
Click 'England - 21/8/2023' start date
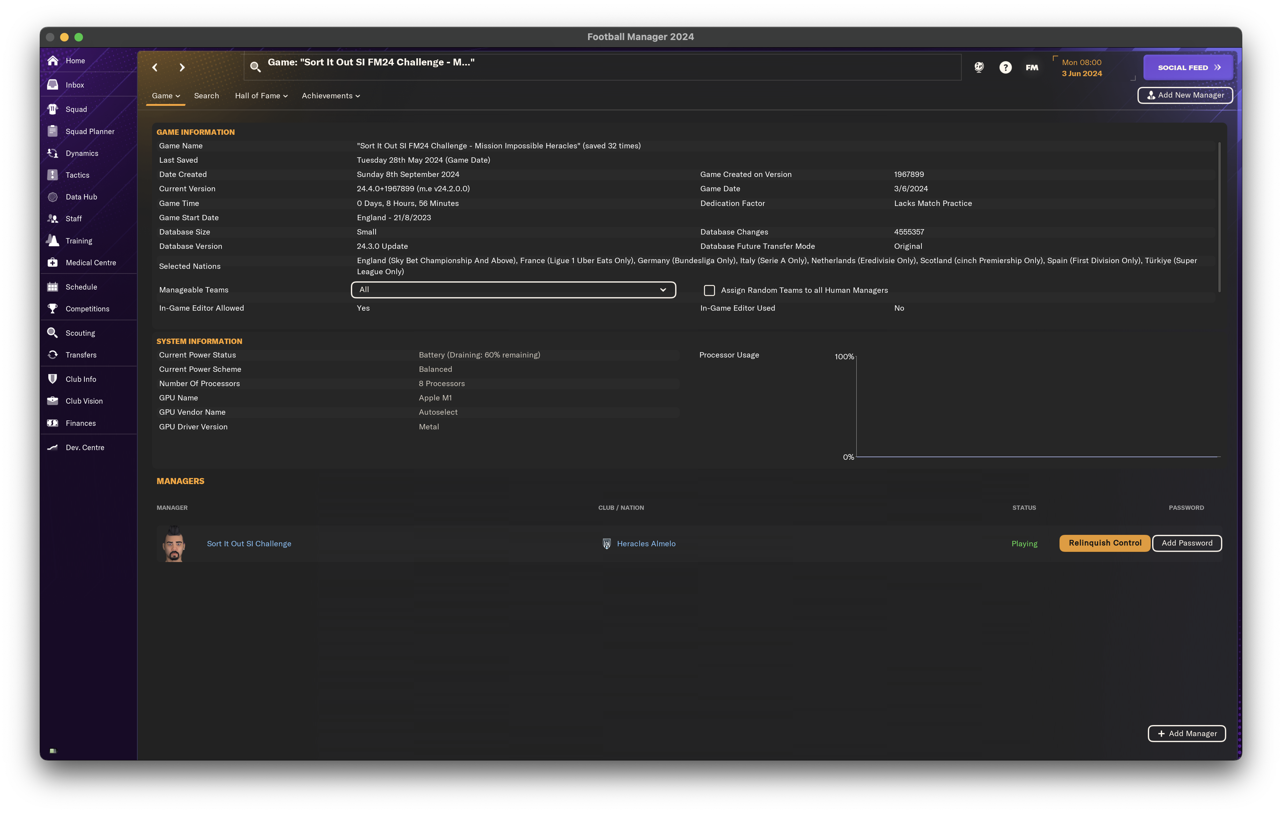click(x=394, y=218)
